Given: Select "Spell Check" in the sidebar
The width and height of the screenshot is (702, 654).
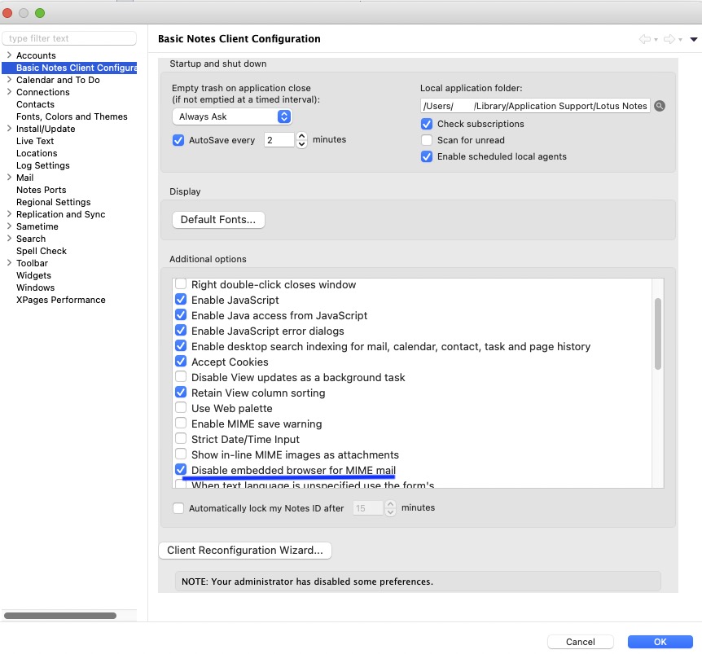Looking at the screenshot, I should click(41, 251).
